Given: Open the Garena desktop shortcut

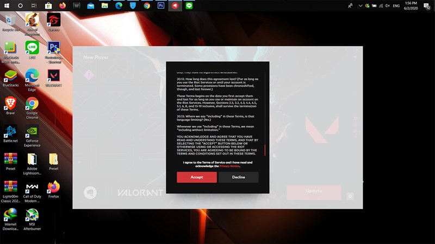Looking at the screenshot, I should 53,23.
